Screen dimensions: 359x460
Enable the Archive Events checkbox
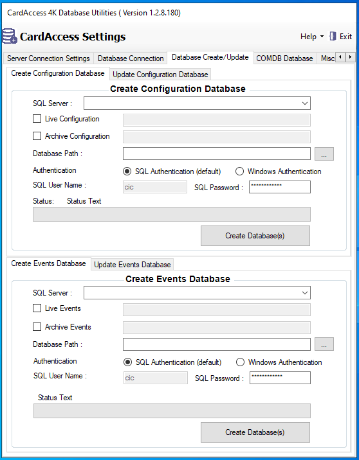pos(37,326)
